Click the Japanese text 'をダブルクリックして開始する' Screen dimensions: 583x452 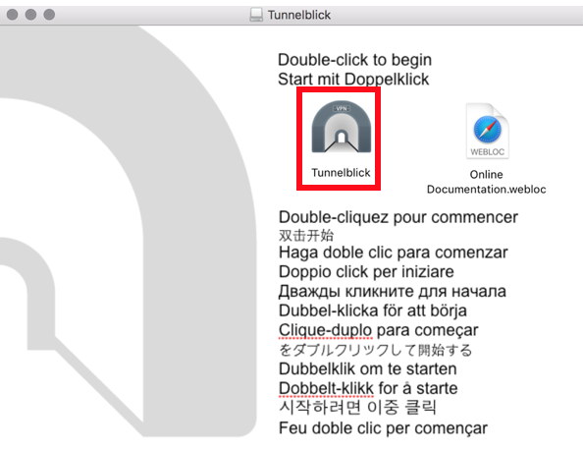[376, 350]
